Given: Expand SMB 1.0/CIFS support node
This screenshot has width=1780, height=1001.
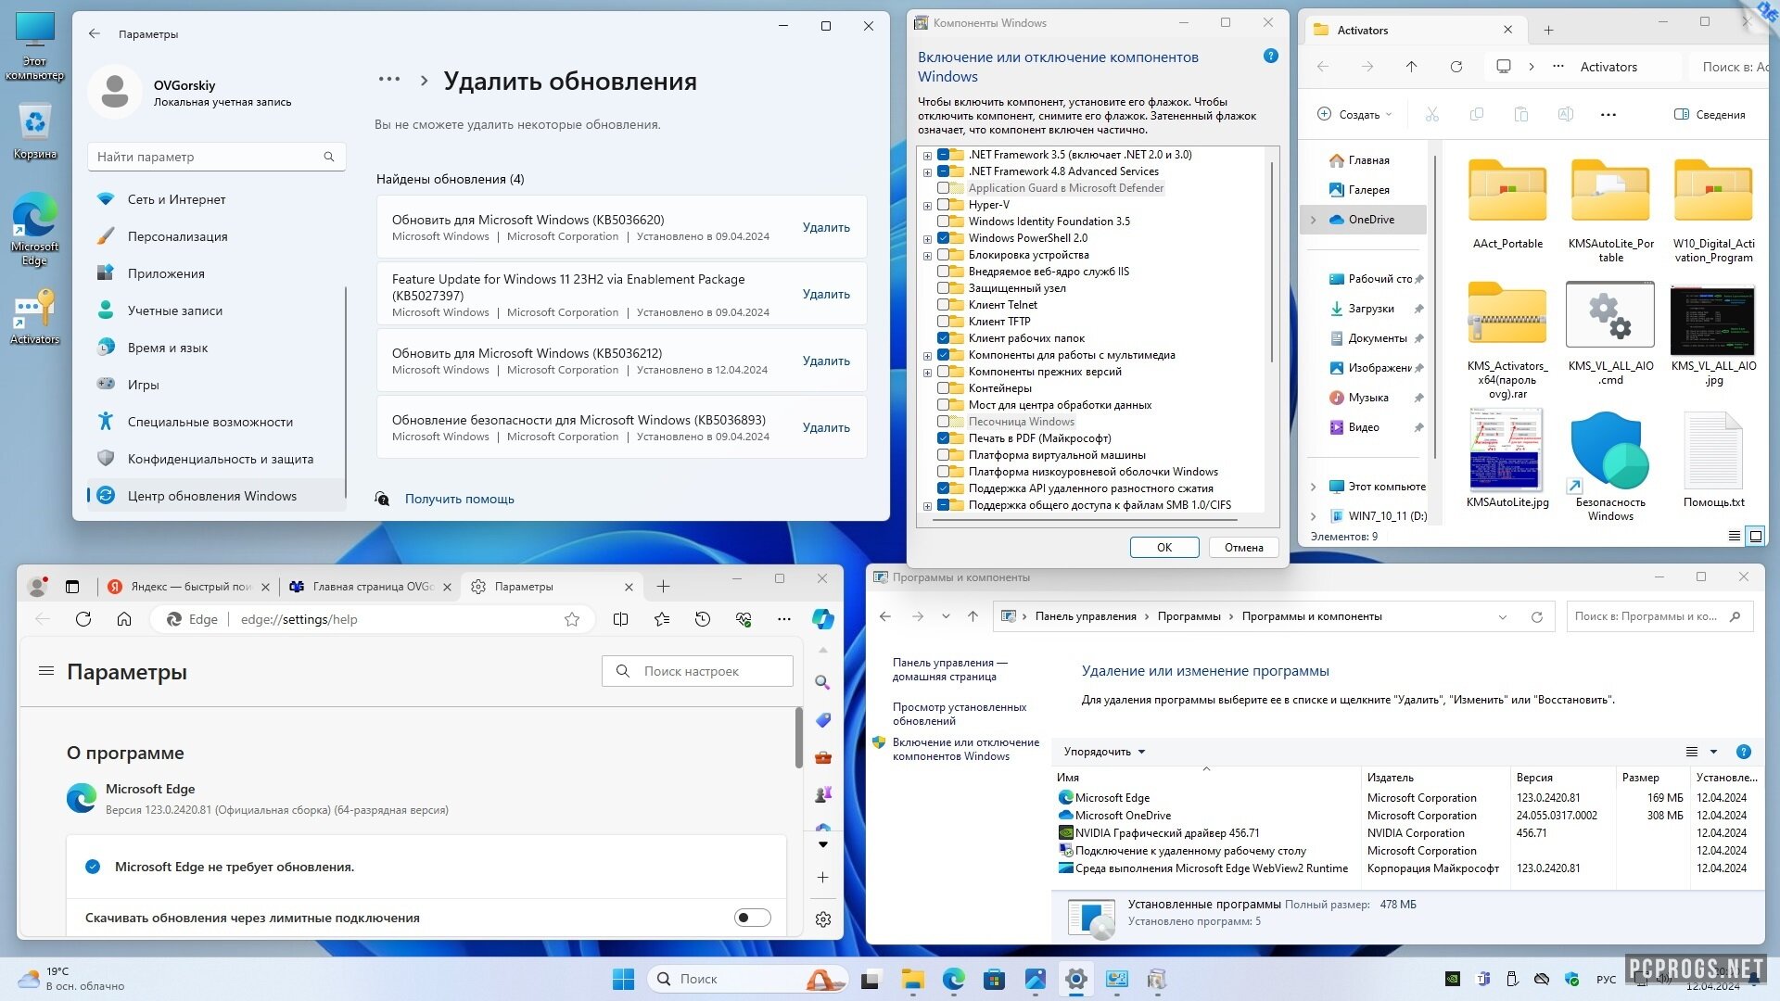Looking at the screenshot, I should click(927, 506).
